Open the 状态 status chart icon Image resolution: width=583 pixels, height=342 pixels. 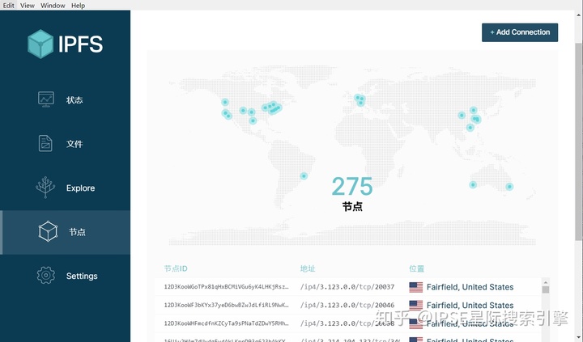tap(46, 99)
